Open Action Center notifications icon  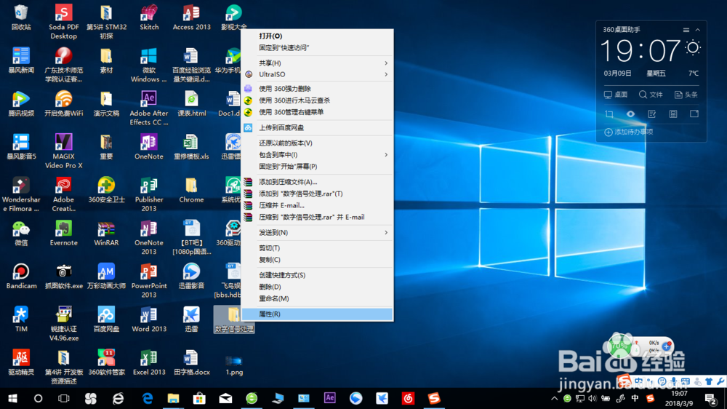coord(711,399)
